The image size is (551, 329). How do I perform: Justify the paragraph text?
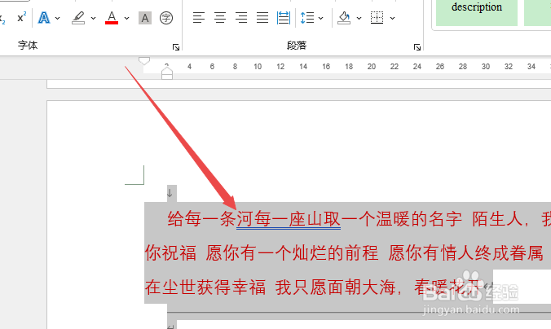coord(262,18)
